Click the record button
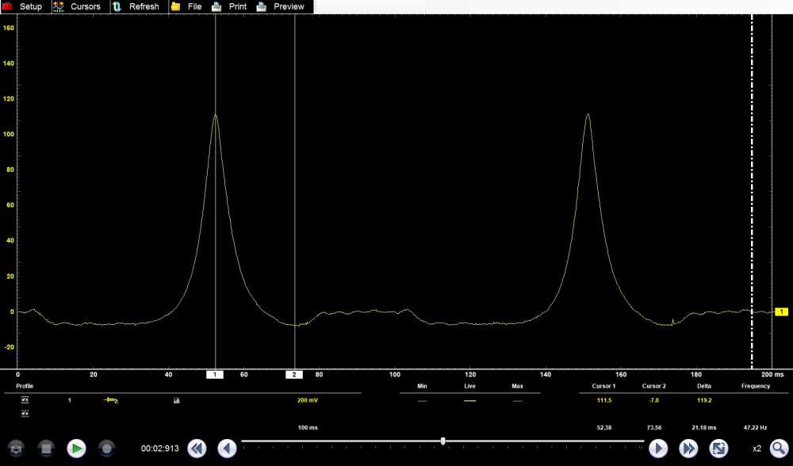The height and width of the screenshot is (466, 793). pyautogui.click(x=107, y=449)
